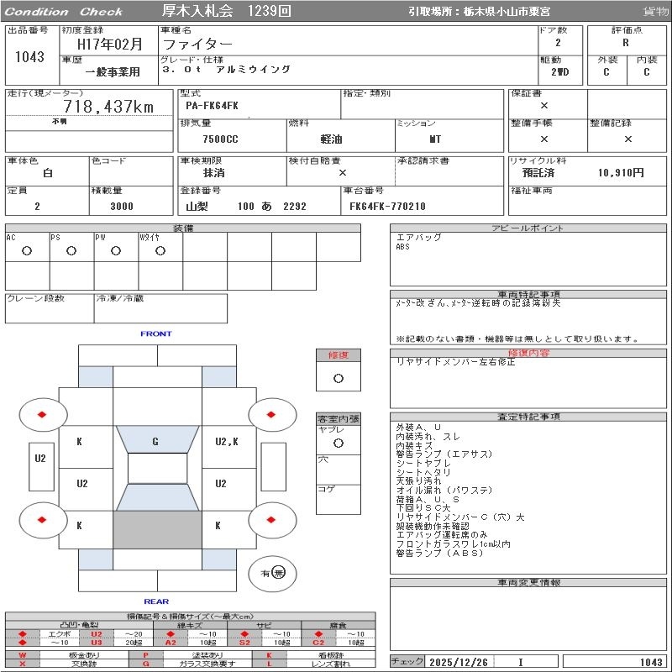Select the U2 mark on left mirror
Image resolution: width=672 pixels, height=672 pixels.
[x=39, y=459]
